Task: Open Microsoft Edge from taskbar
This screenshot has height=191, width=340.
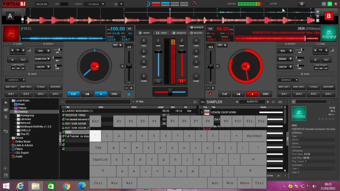Action: [x=82, y=186]
